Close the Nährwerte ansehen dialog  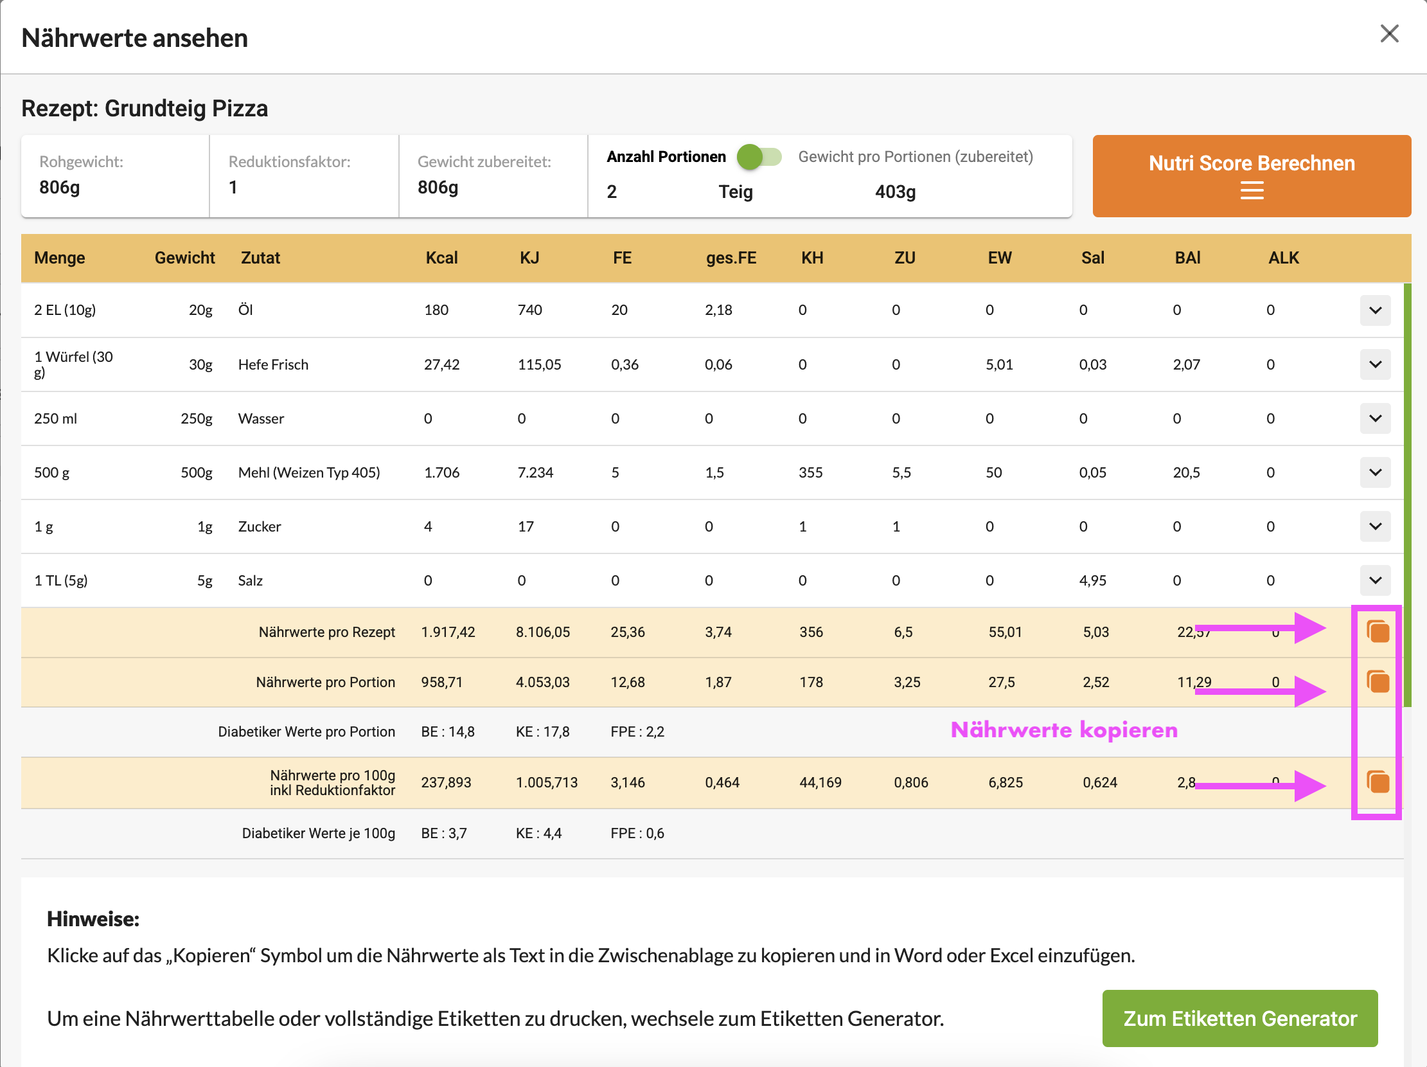point(1389,33)
